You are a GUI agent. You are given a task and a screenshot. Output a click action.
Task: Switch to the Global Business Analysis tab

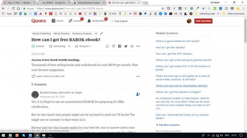89,3
